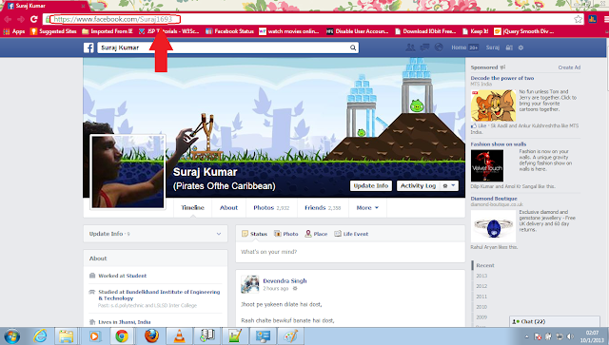609x345 pixels.
Task: Go forward with the browser forward arrow
Action: click(21, 19)
